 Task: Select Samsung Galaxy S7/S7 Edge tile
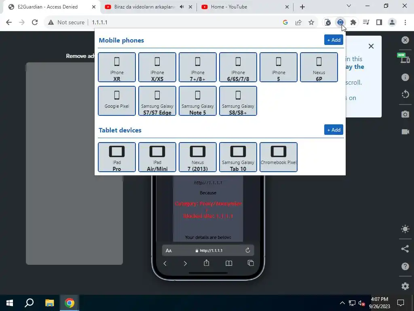[x=157, y=101]
